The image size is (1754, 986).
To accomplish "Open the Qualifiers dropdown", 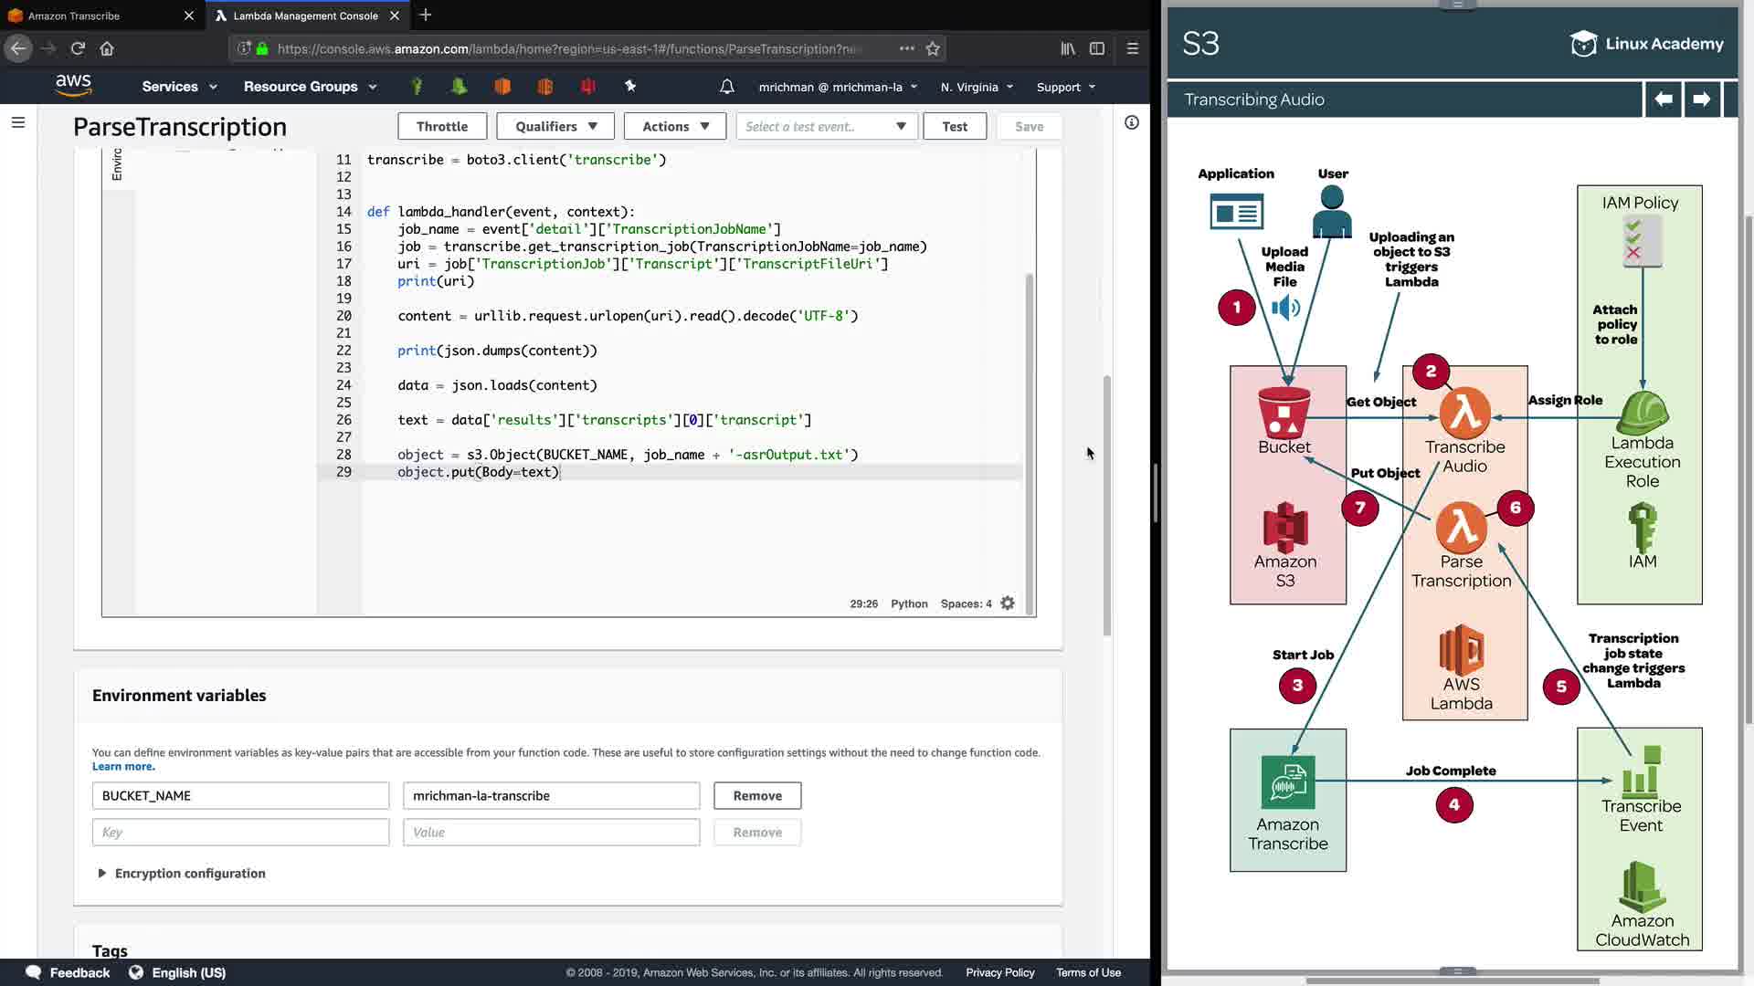I will point(555,126).
